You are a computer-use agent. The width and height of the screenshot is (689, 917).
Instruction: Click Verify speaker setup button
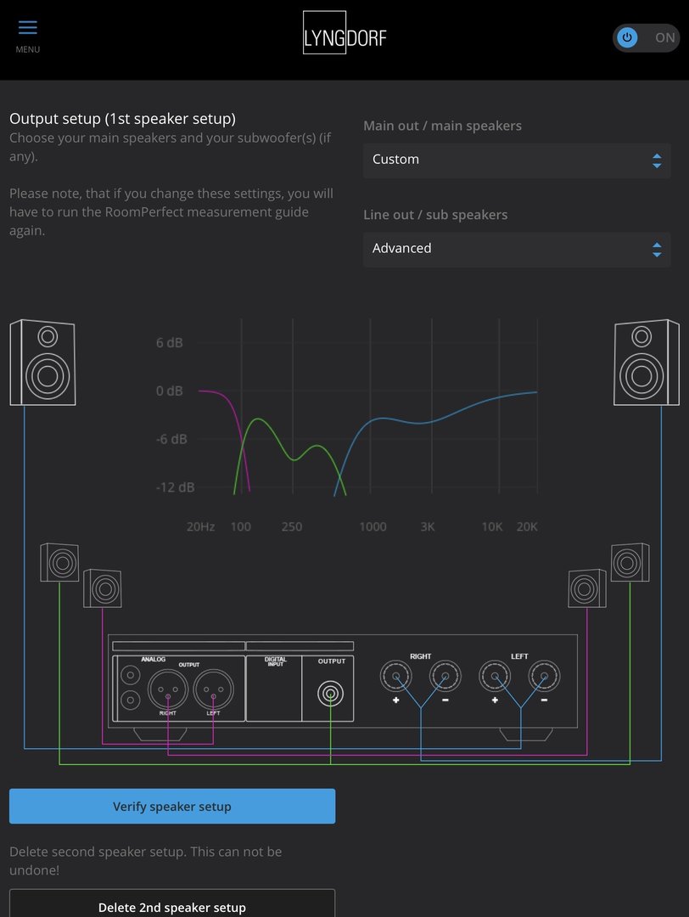pos(172,806)
